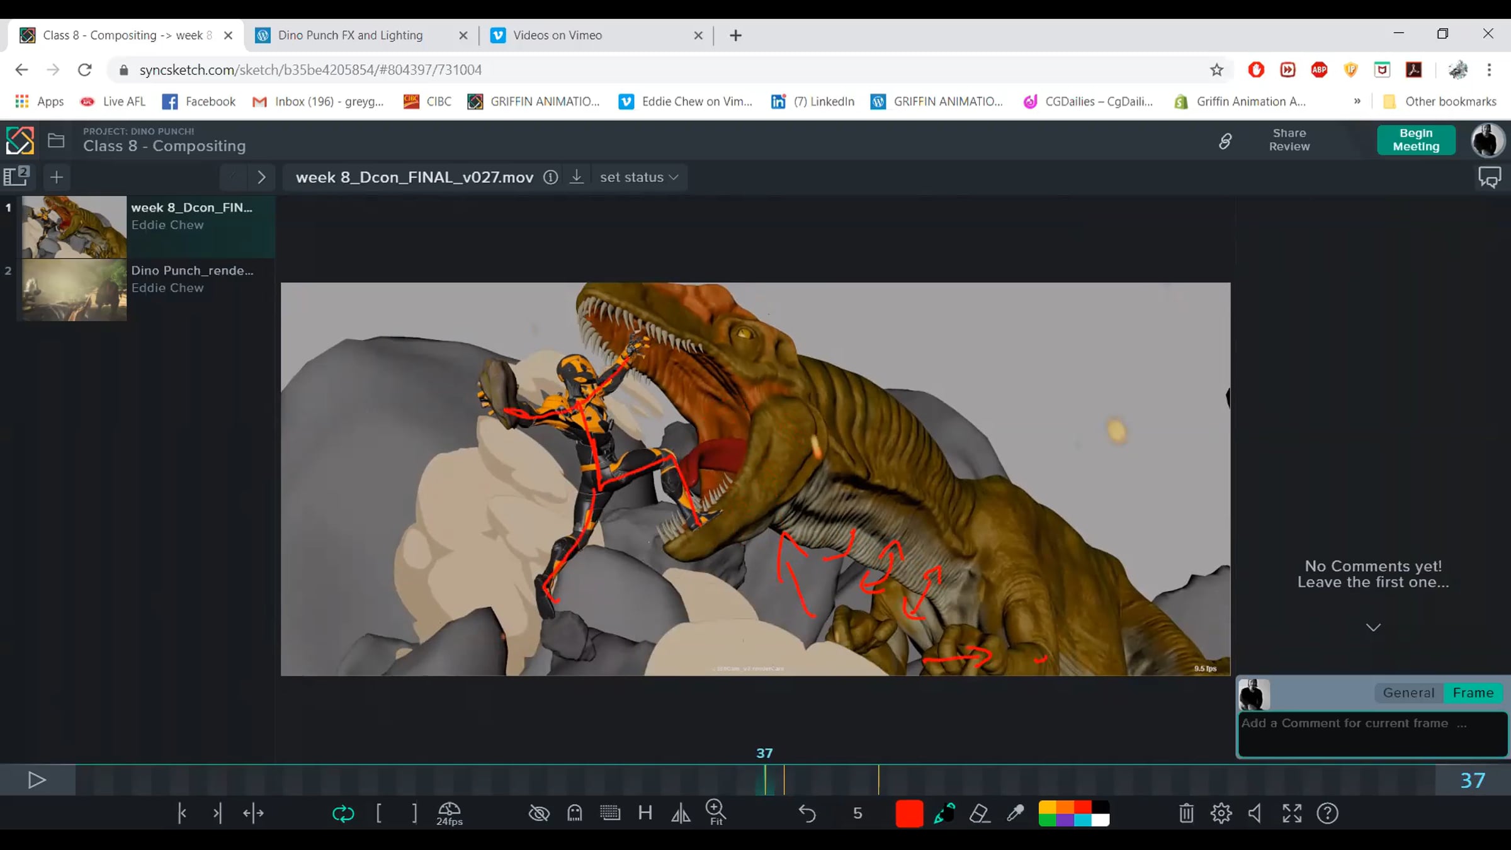The image size is (1511, 850).
Task: Toggle the H hold-frame button
Action: (x=645, y=813)
